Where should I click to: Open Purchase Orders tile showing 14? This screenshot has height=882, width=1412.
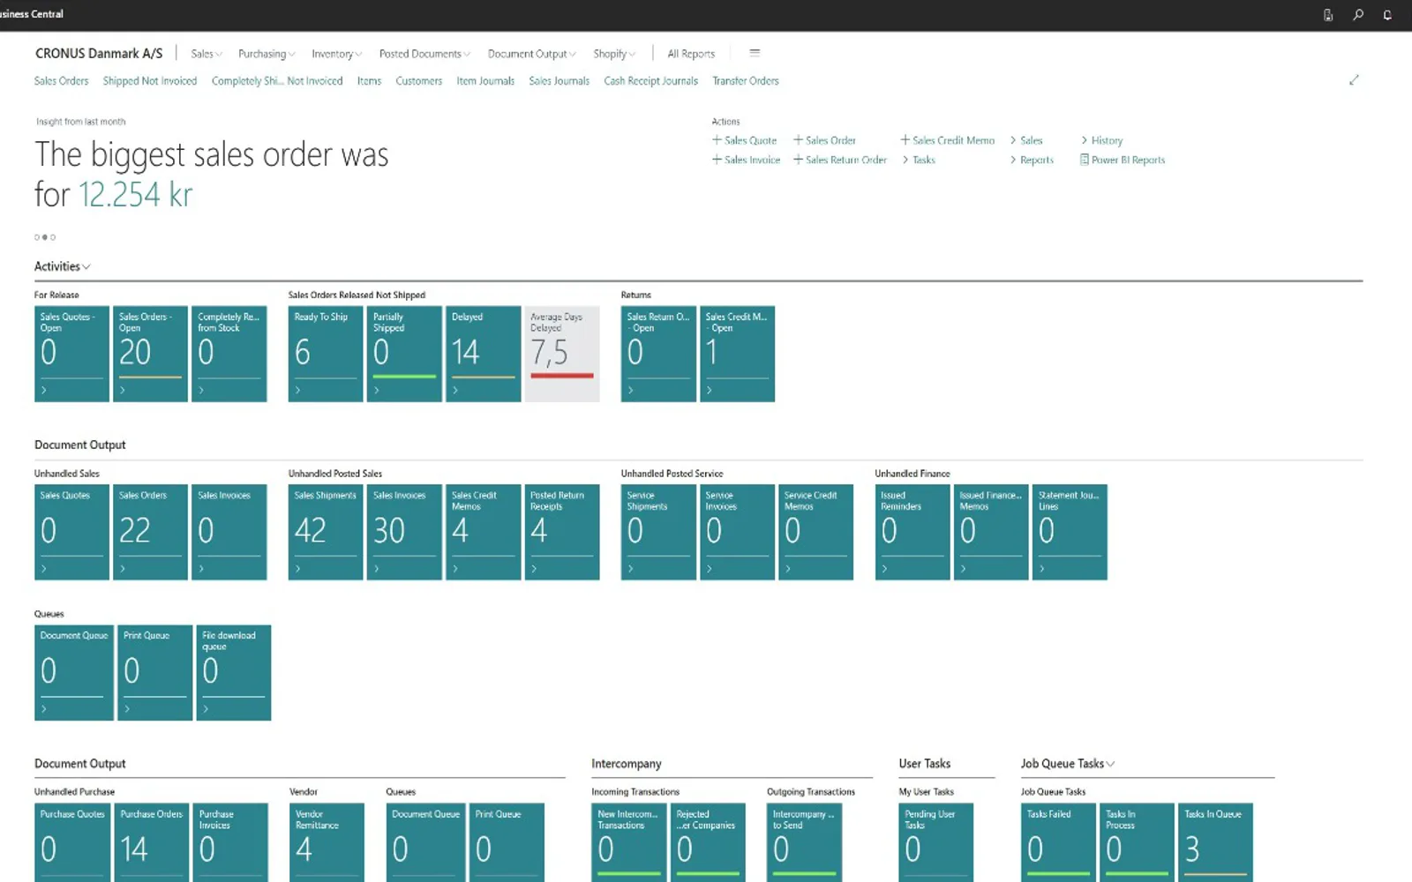[x=151, y=842]
